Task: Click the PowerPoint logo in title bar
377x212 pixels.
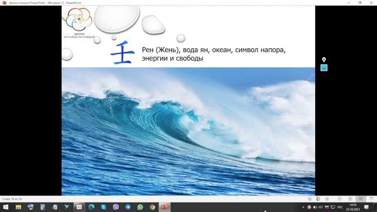Action: coord(4,2)
